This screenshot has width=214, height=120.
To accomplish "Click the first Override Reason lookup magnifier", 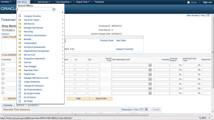I will (181, 65).
